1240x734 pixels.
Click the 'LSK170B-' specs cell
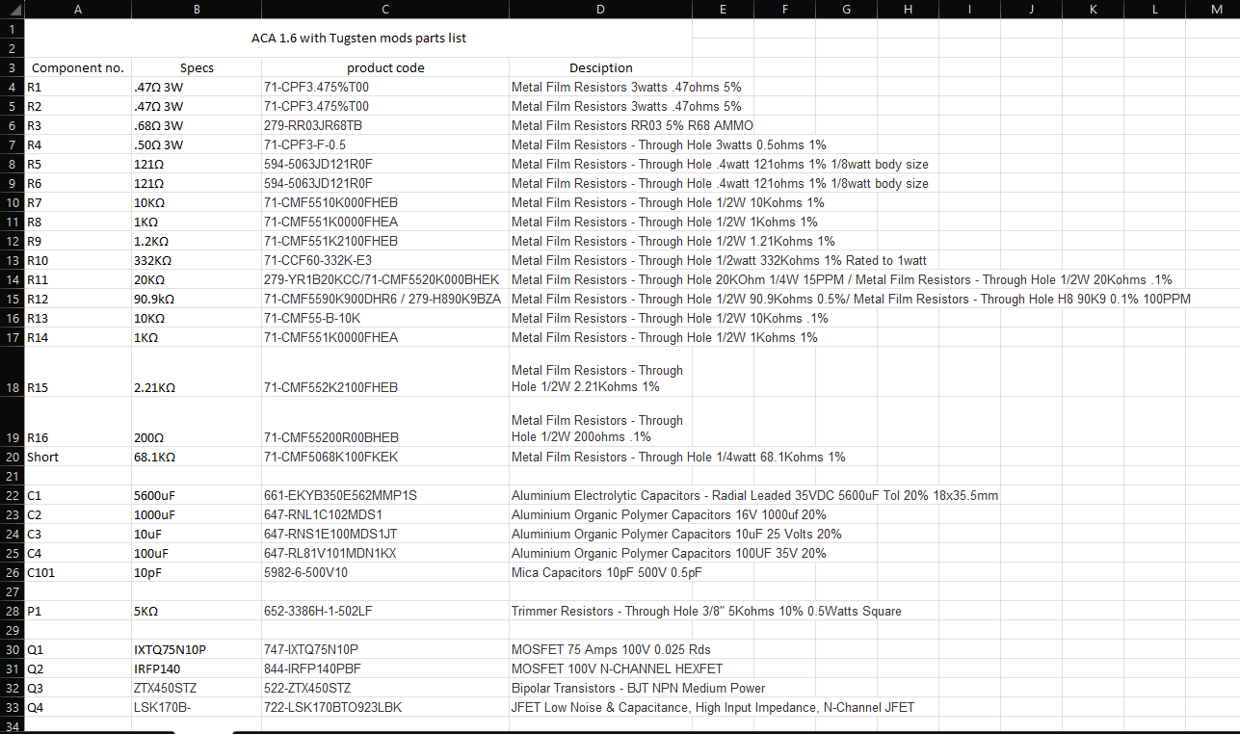[x=197, y=707]
